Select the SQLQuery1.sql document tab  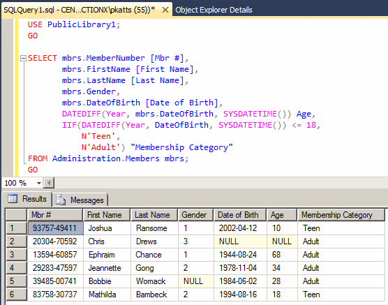coord(79,10)
